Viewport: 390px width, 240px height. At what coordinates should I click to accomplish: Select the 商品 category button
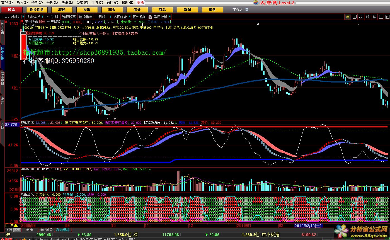(x=162, y=10)
